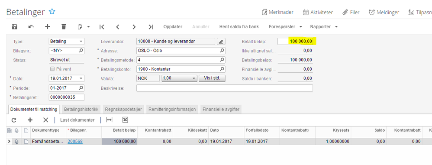
Task: Edit the supplier with the pencil icon
Action: point(221,42)
